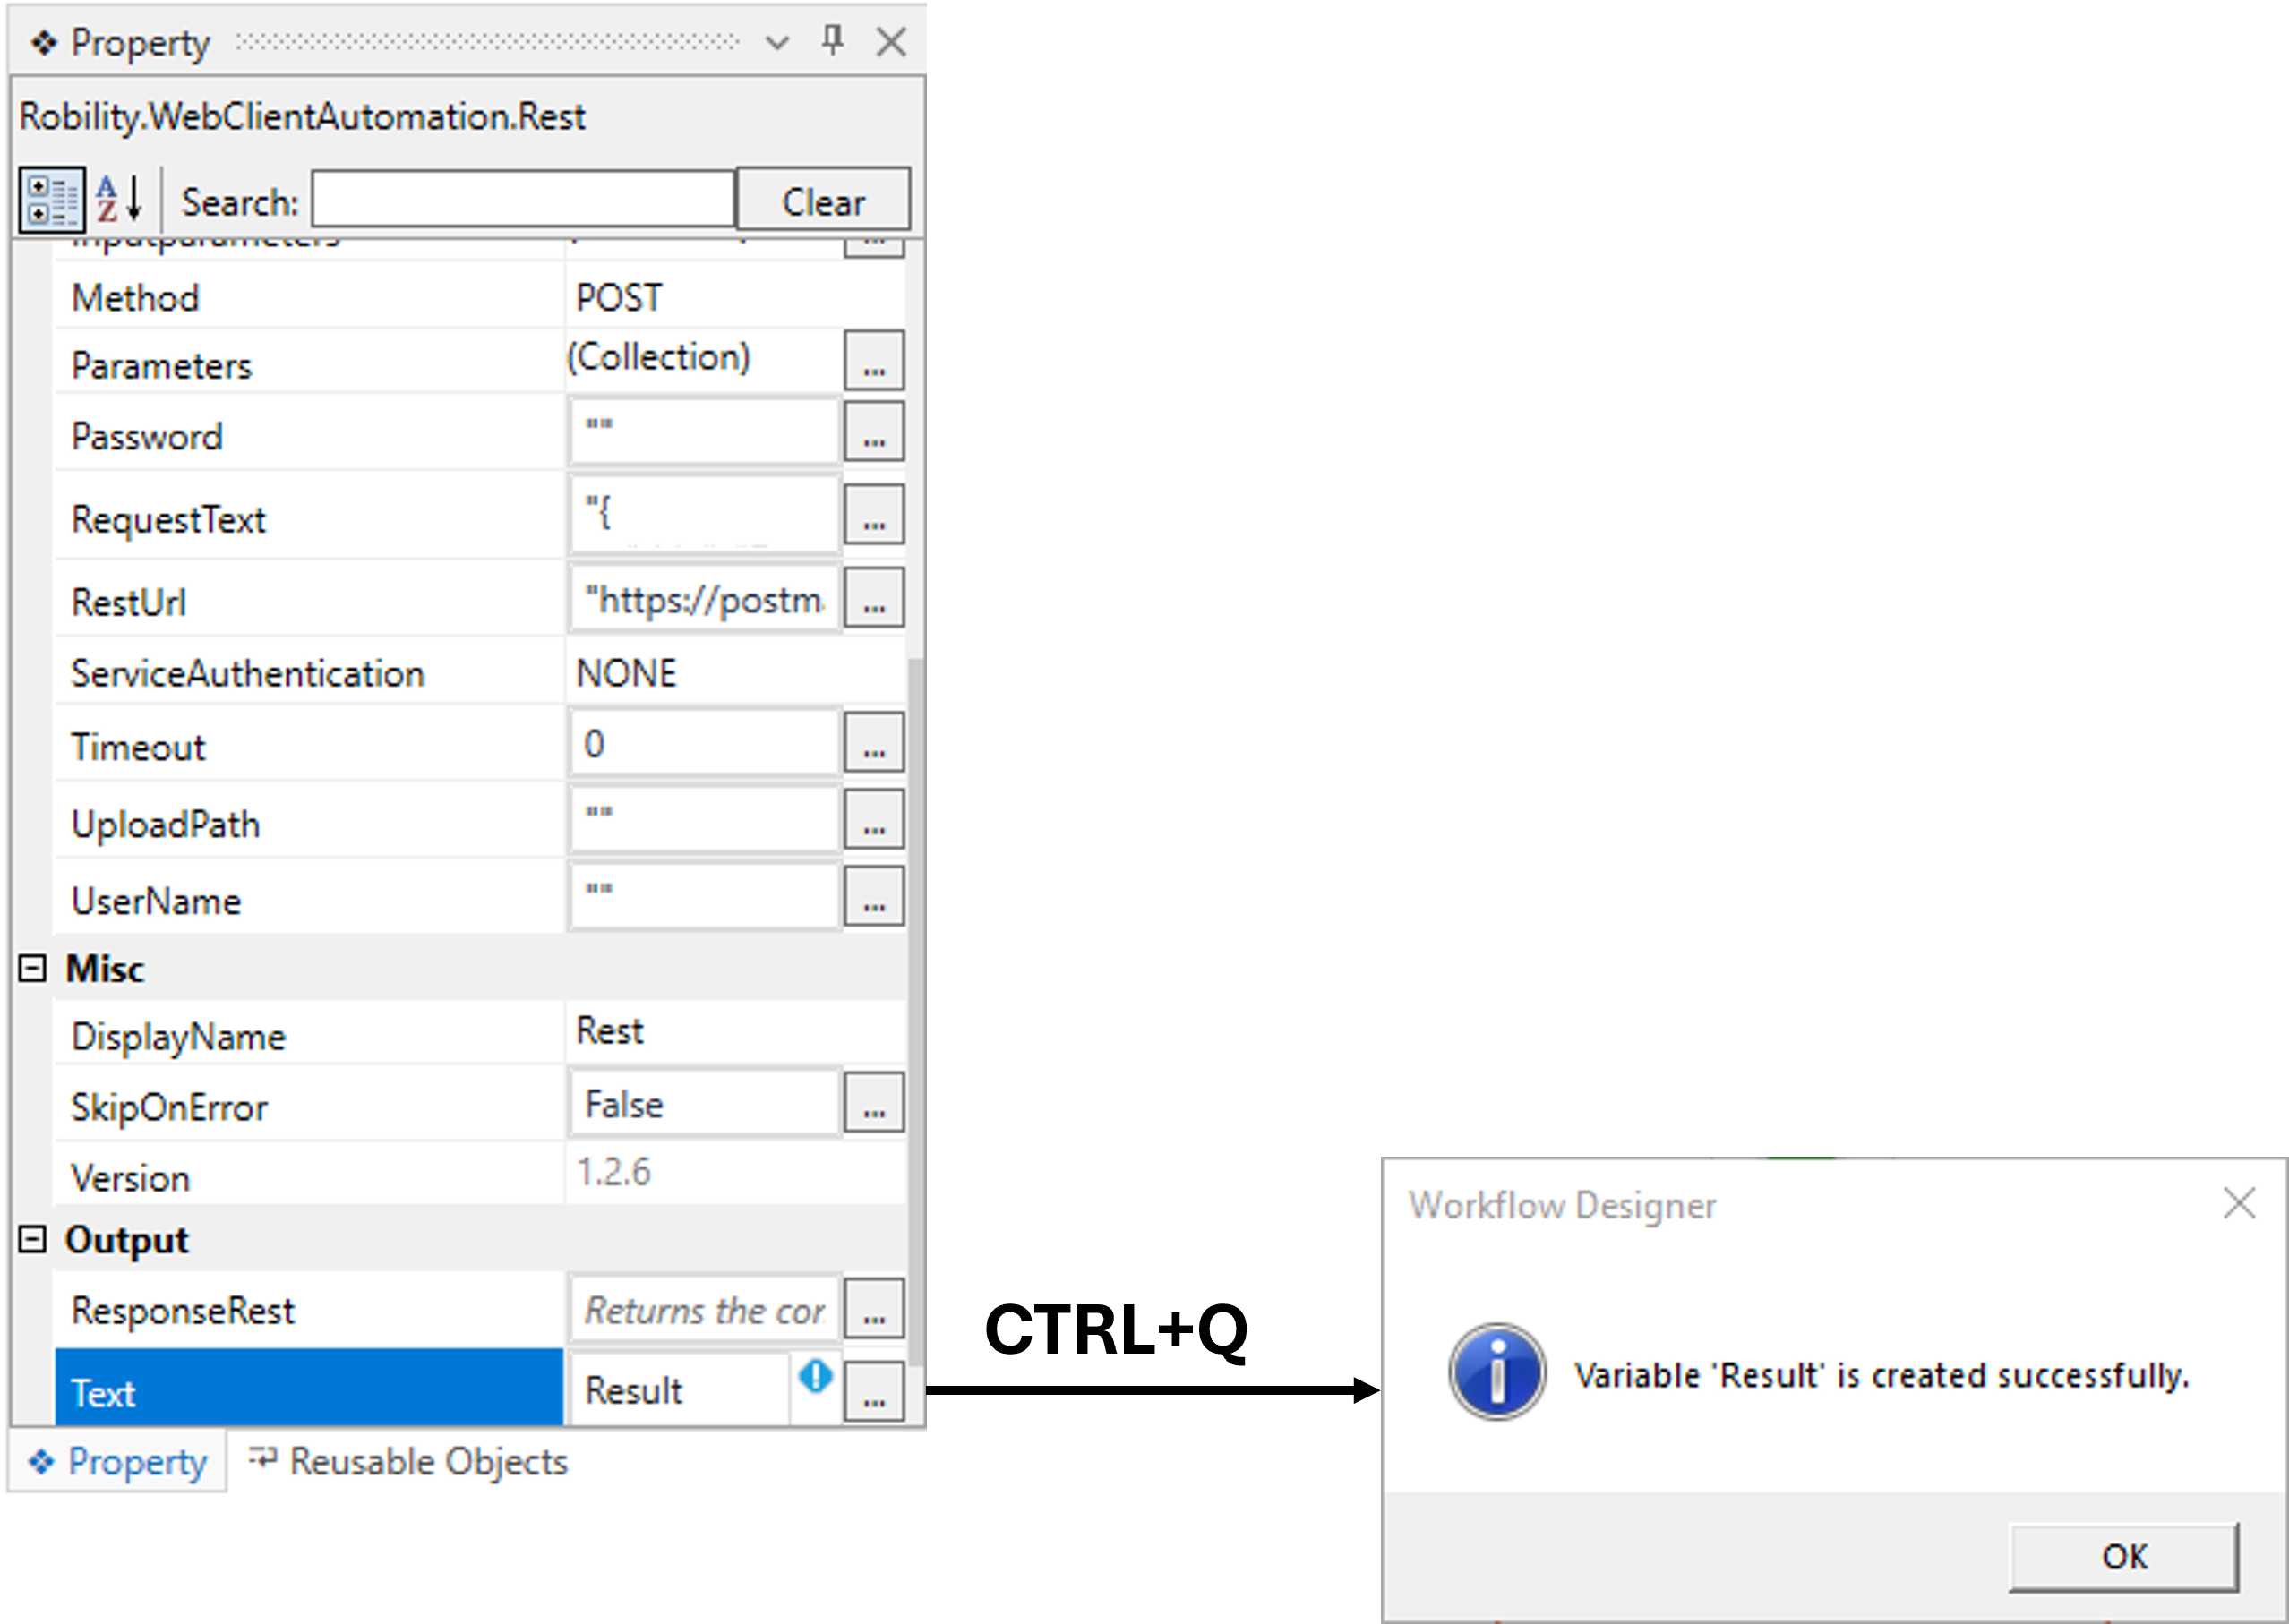Open Parameters collection editor ellipsis
Image resolution: width=2289 pixels, height=1624 pixels.
[873, 362]
